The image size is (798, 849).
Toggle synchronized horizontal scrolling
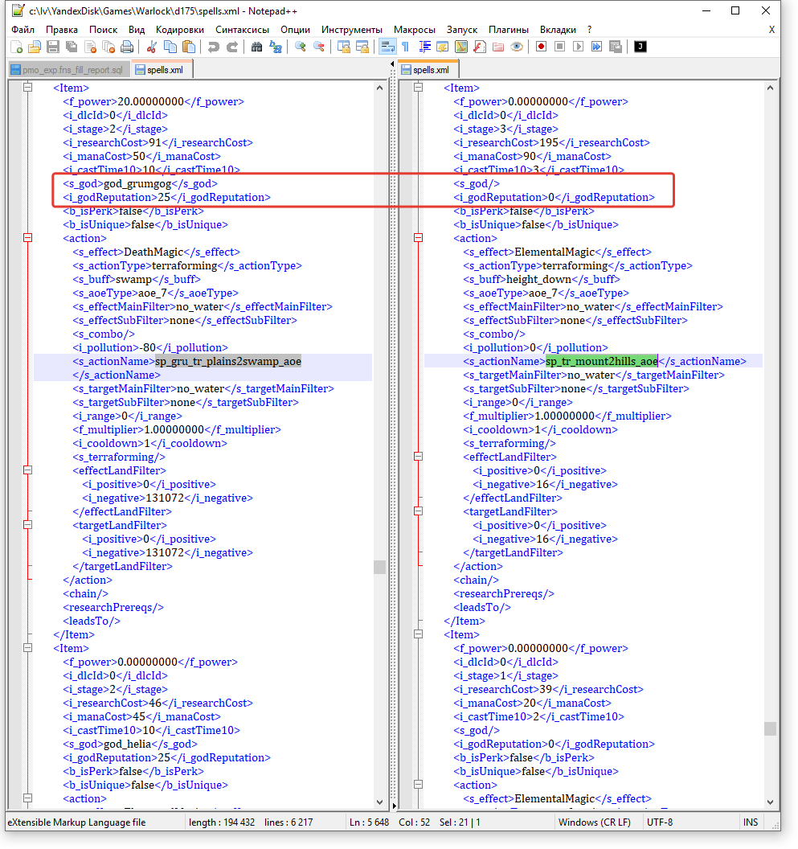tap(362, 47)
